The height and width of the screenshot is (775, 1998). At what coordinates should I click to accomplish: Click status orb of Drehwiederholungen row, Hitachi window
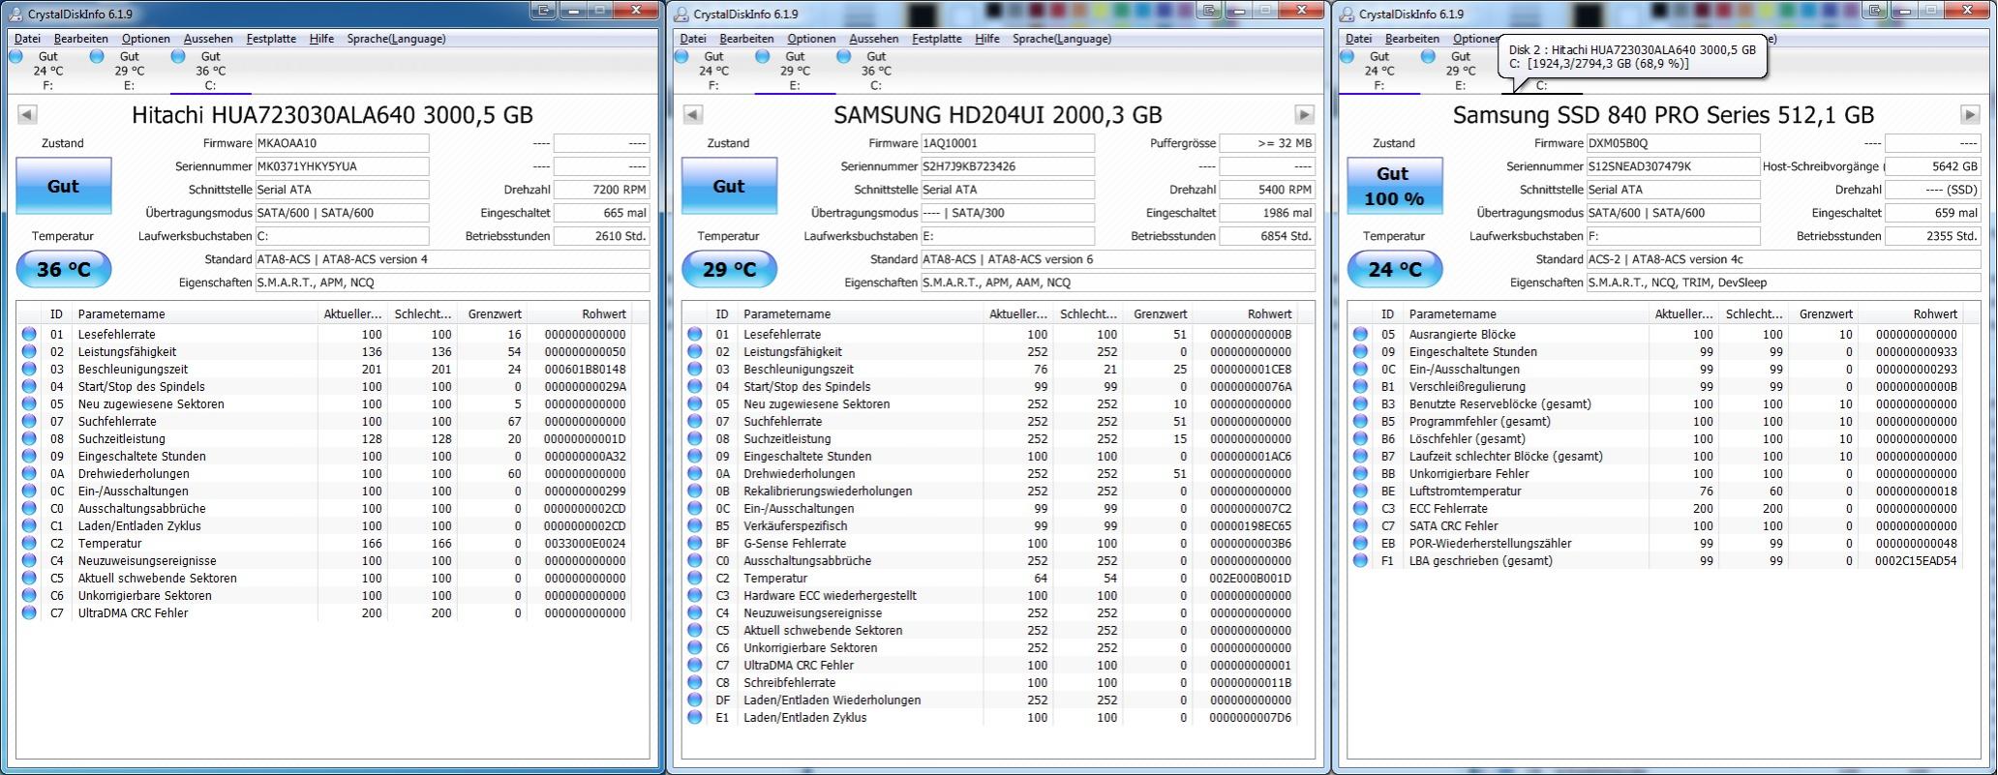pyautogui.click(x=29, y=473)
